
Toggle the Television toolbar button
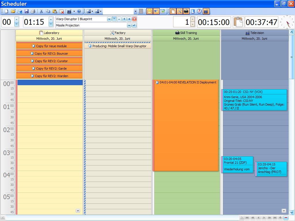point(206,12)
